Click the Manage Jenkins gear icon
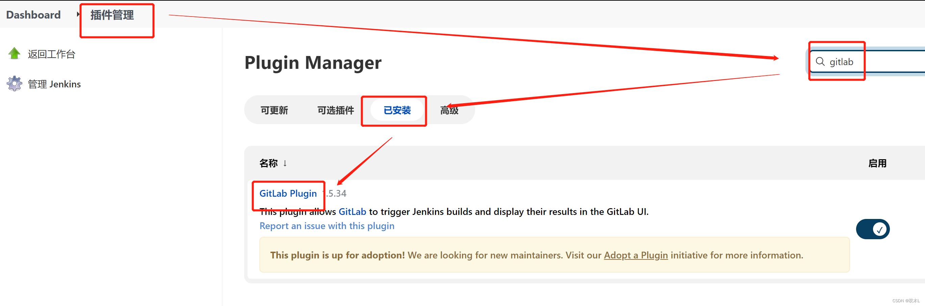The height and width of the screenshot is (306, 925). [x=15, y=84]
